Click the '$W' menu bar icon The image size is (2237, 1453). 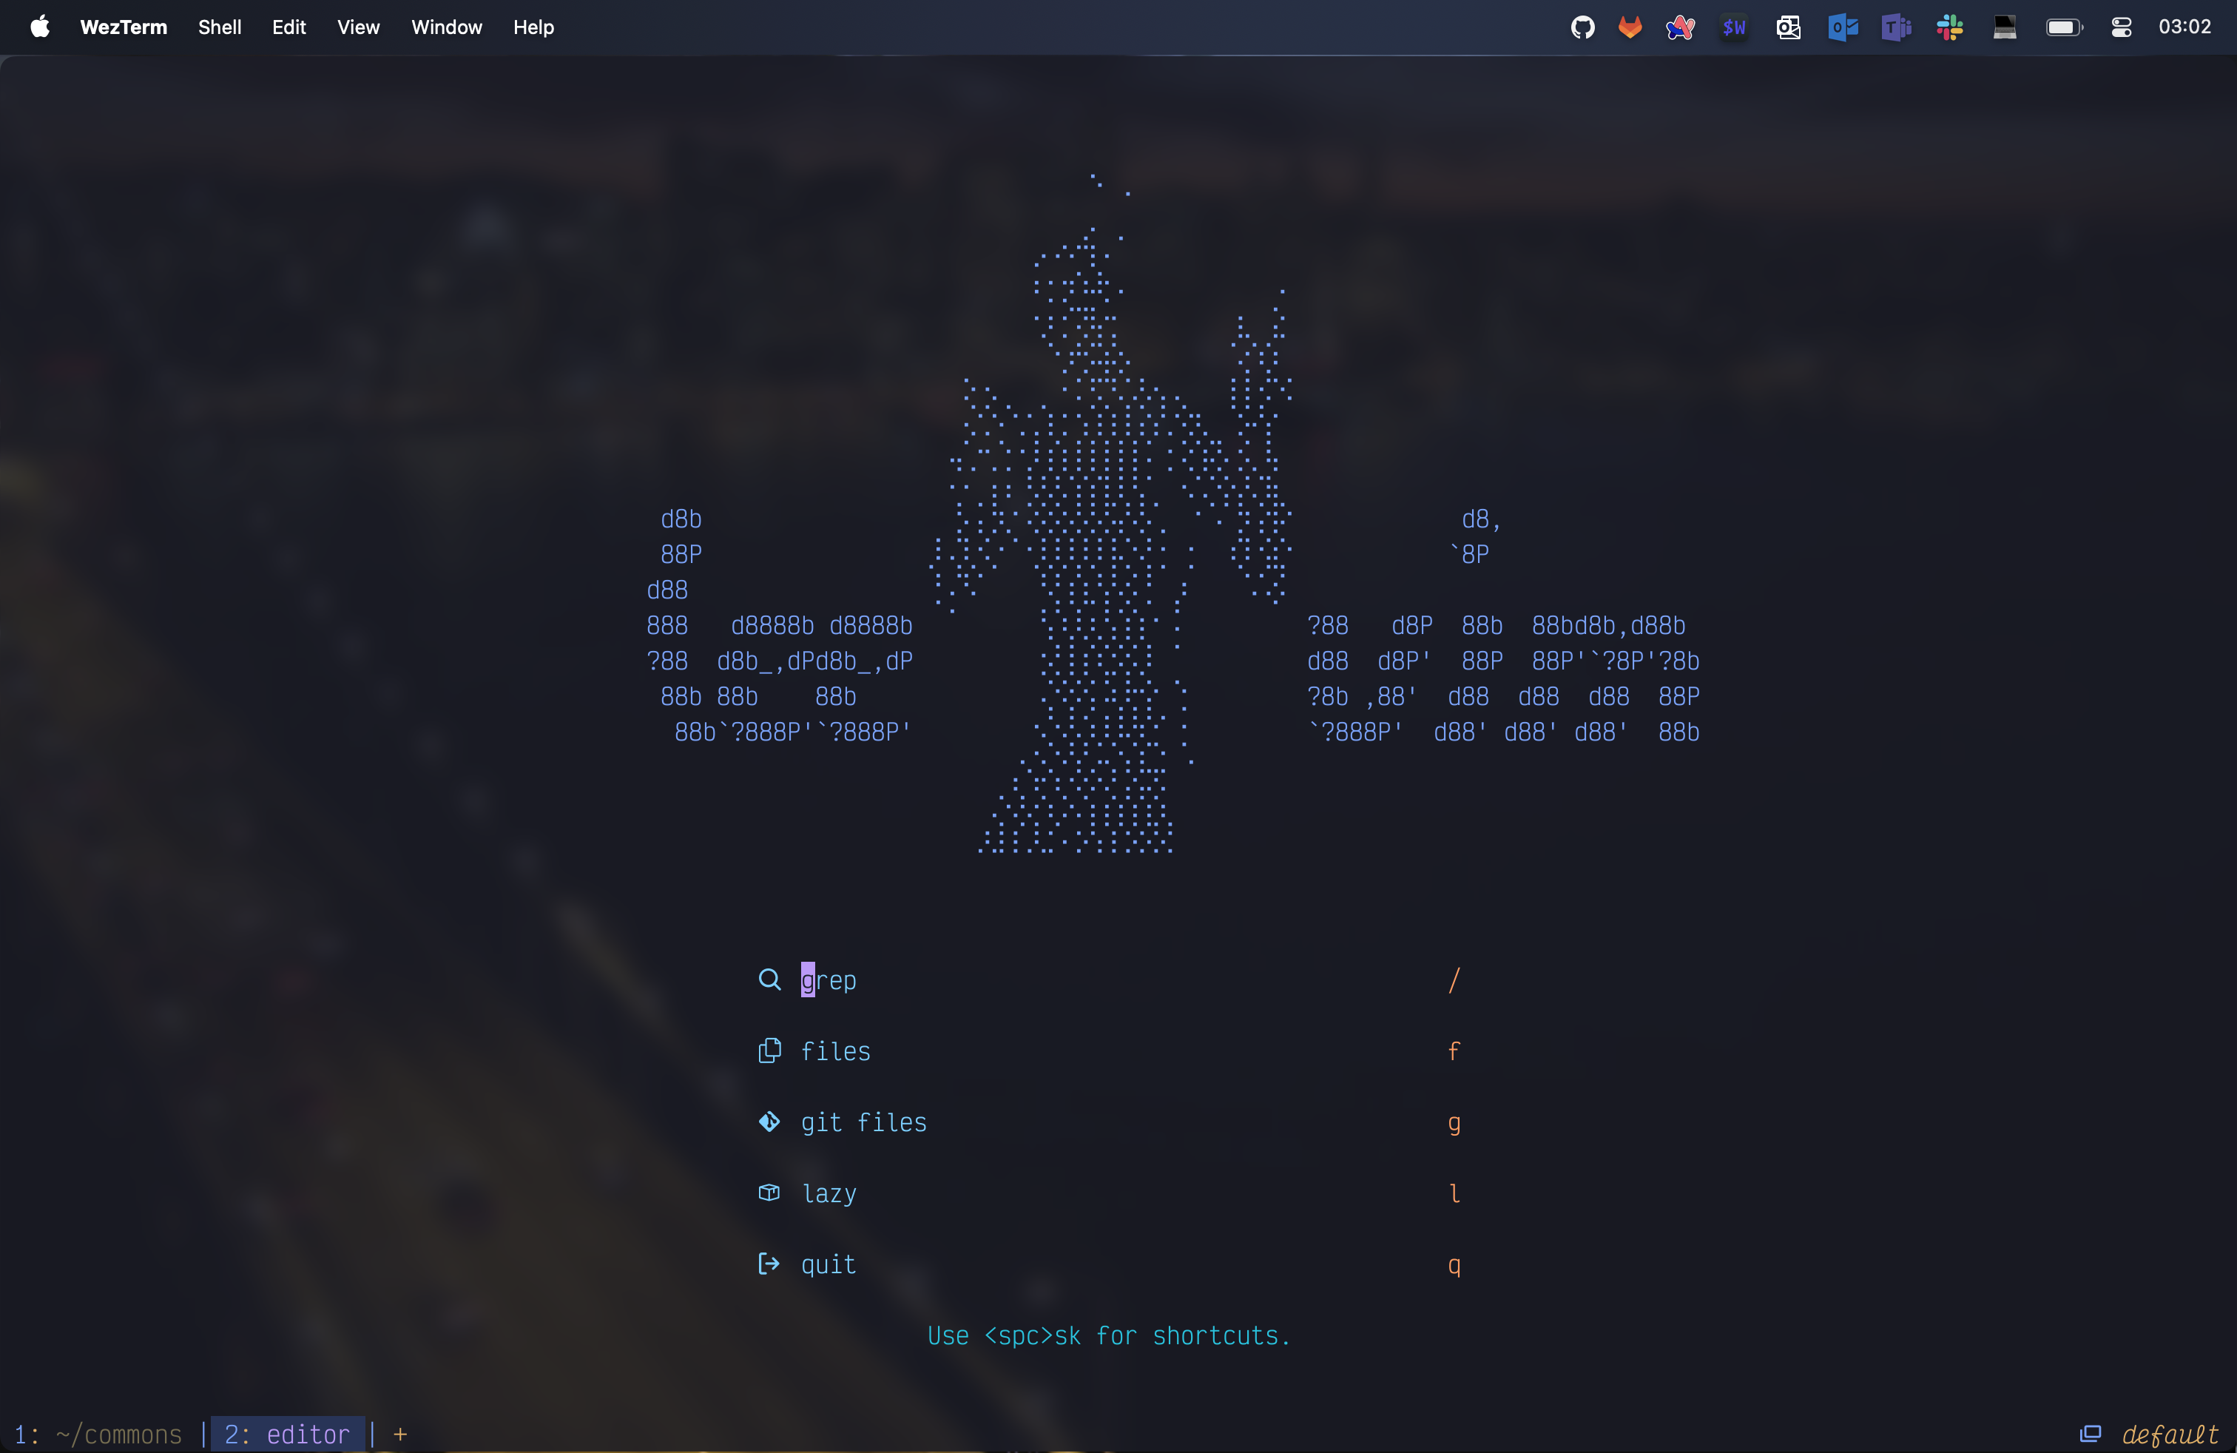tap(1734, 27)
